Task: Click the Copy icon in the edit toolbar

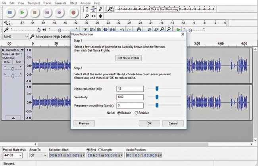Action: point(92,30)
